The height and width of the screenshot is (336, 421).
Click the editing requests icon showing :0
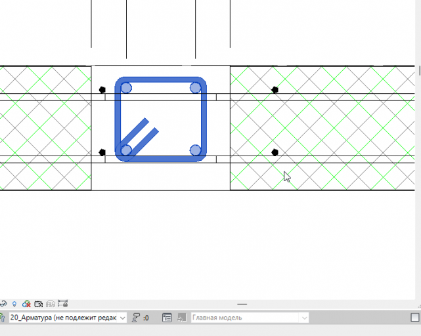140,318
